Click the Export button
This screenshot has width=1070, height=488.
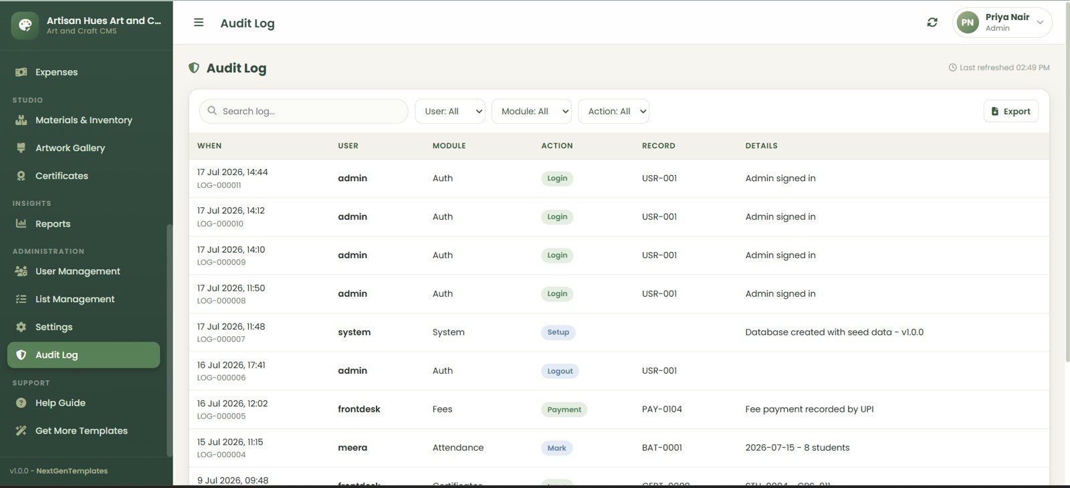[x=1010, y=112]
